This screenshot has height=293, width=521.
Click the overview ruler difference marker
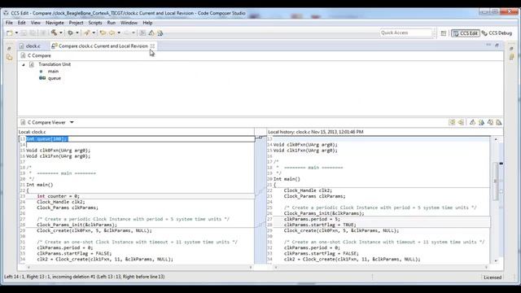point(501,164)
